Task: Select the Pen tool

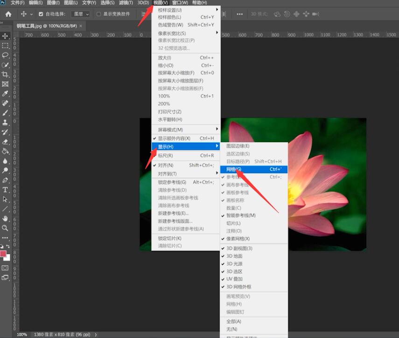Action: 5,180
